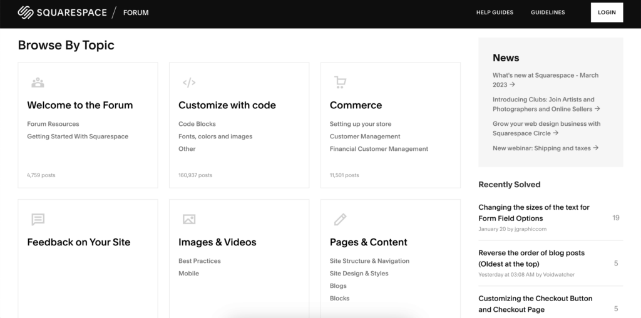Open the Customize with code topic

coord(227,105)
